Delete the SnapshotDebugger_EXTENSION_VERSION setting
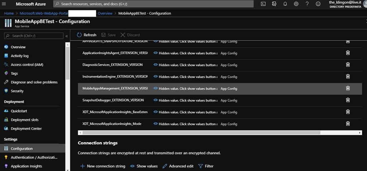367x171 pixels. (x=348, y=100)
